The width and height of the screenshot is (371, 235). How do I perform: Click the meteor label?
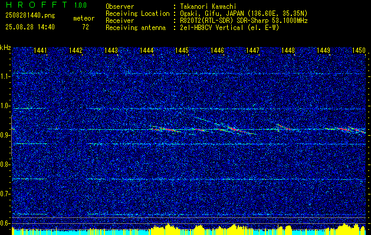pos(84,18)
